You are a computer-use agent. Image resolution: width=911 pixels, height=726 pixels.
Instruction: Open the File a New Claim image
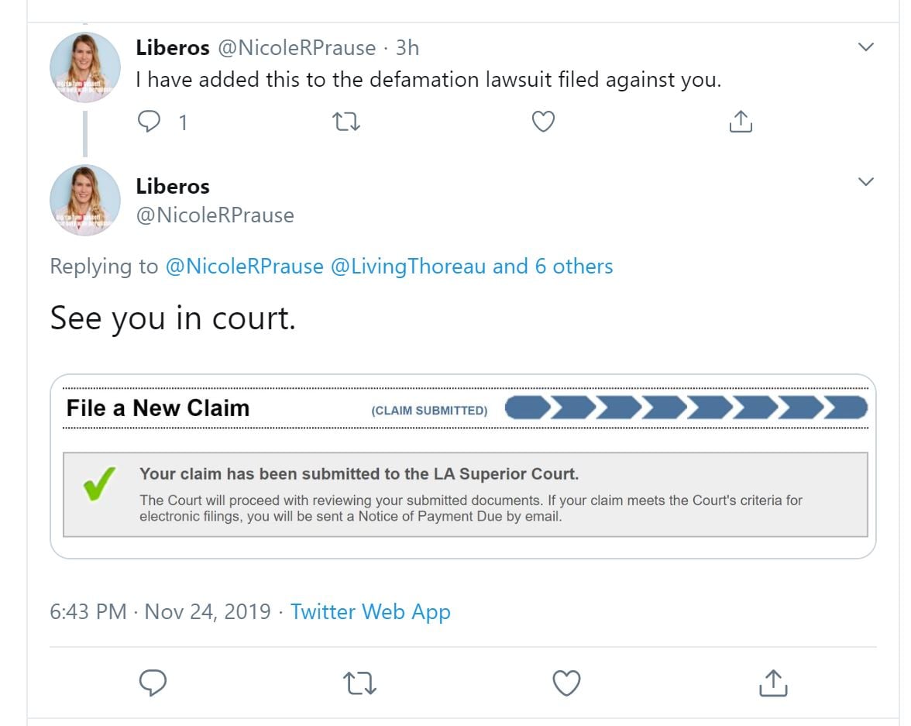462,466
